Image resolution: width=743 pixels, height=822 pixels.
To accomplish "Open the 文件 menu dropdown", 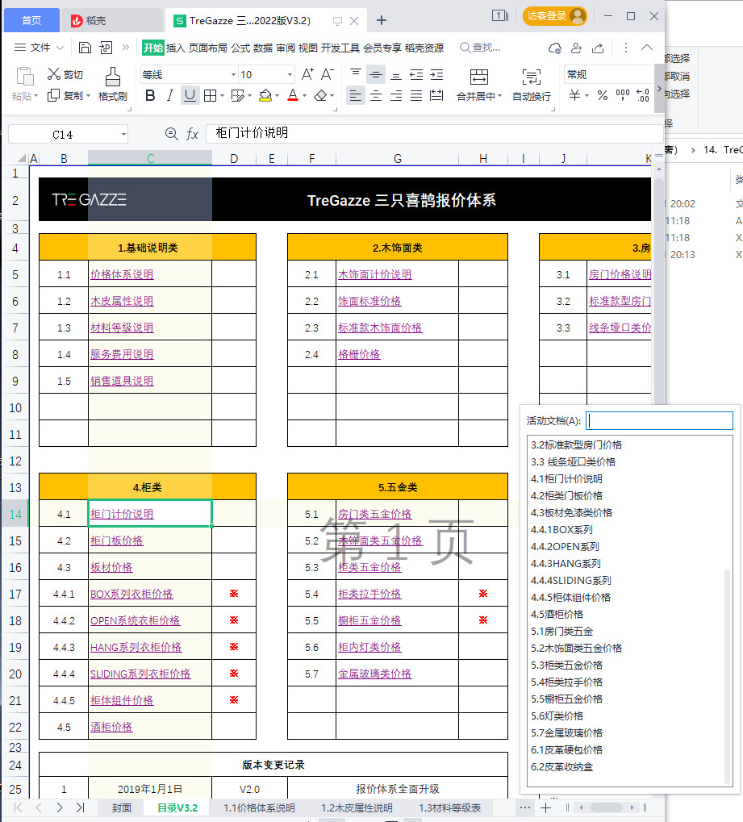I will coord(39,48).
